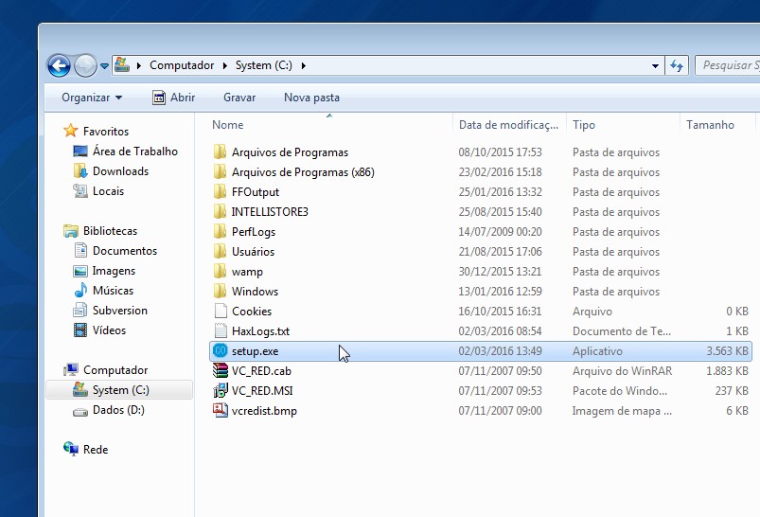The width and height of the screenshot is (760, 517).
Task: Click the type "Pacote do Windo..."
Action: [620, 391]
